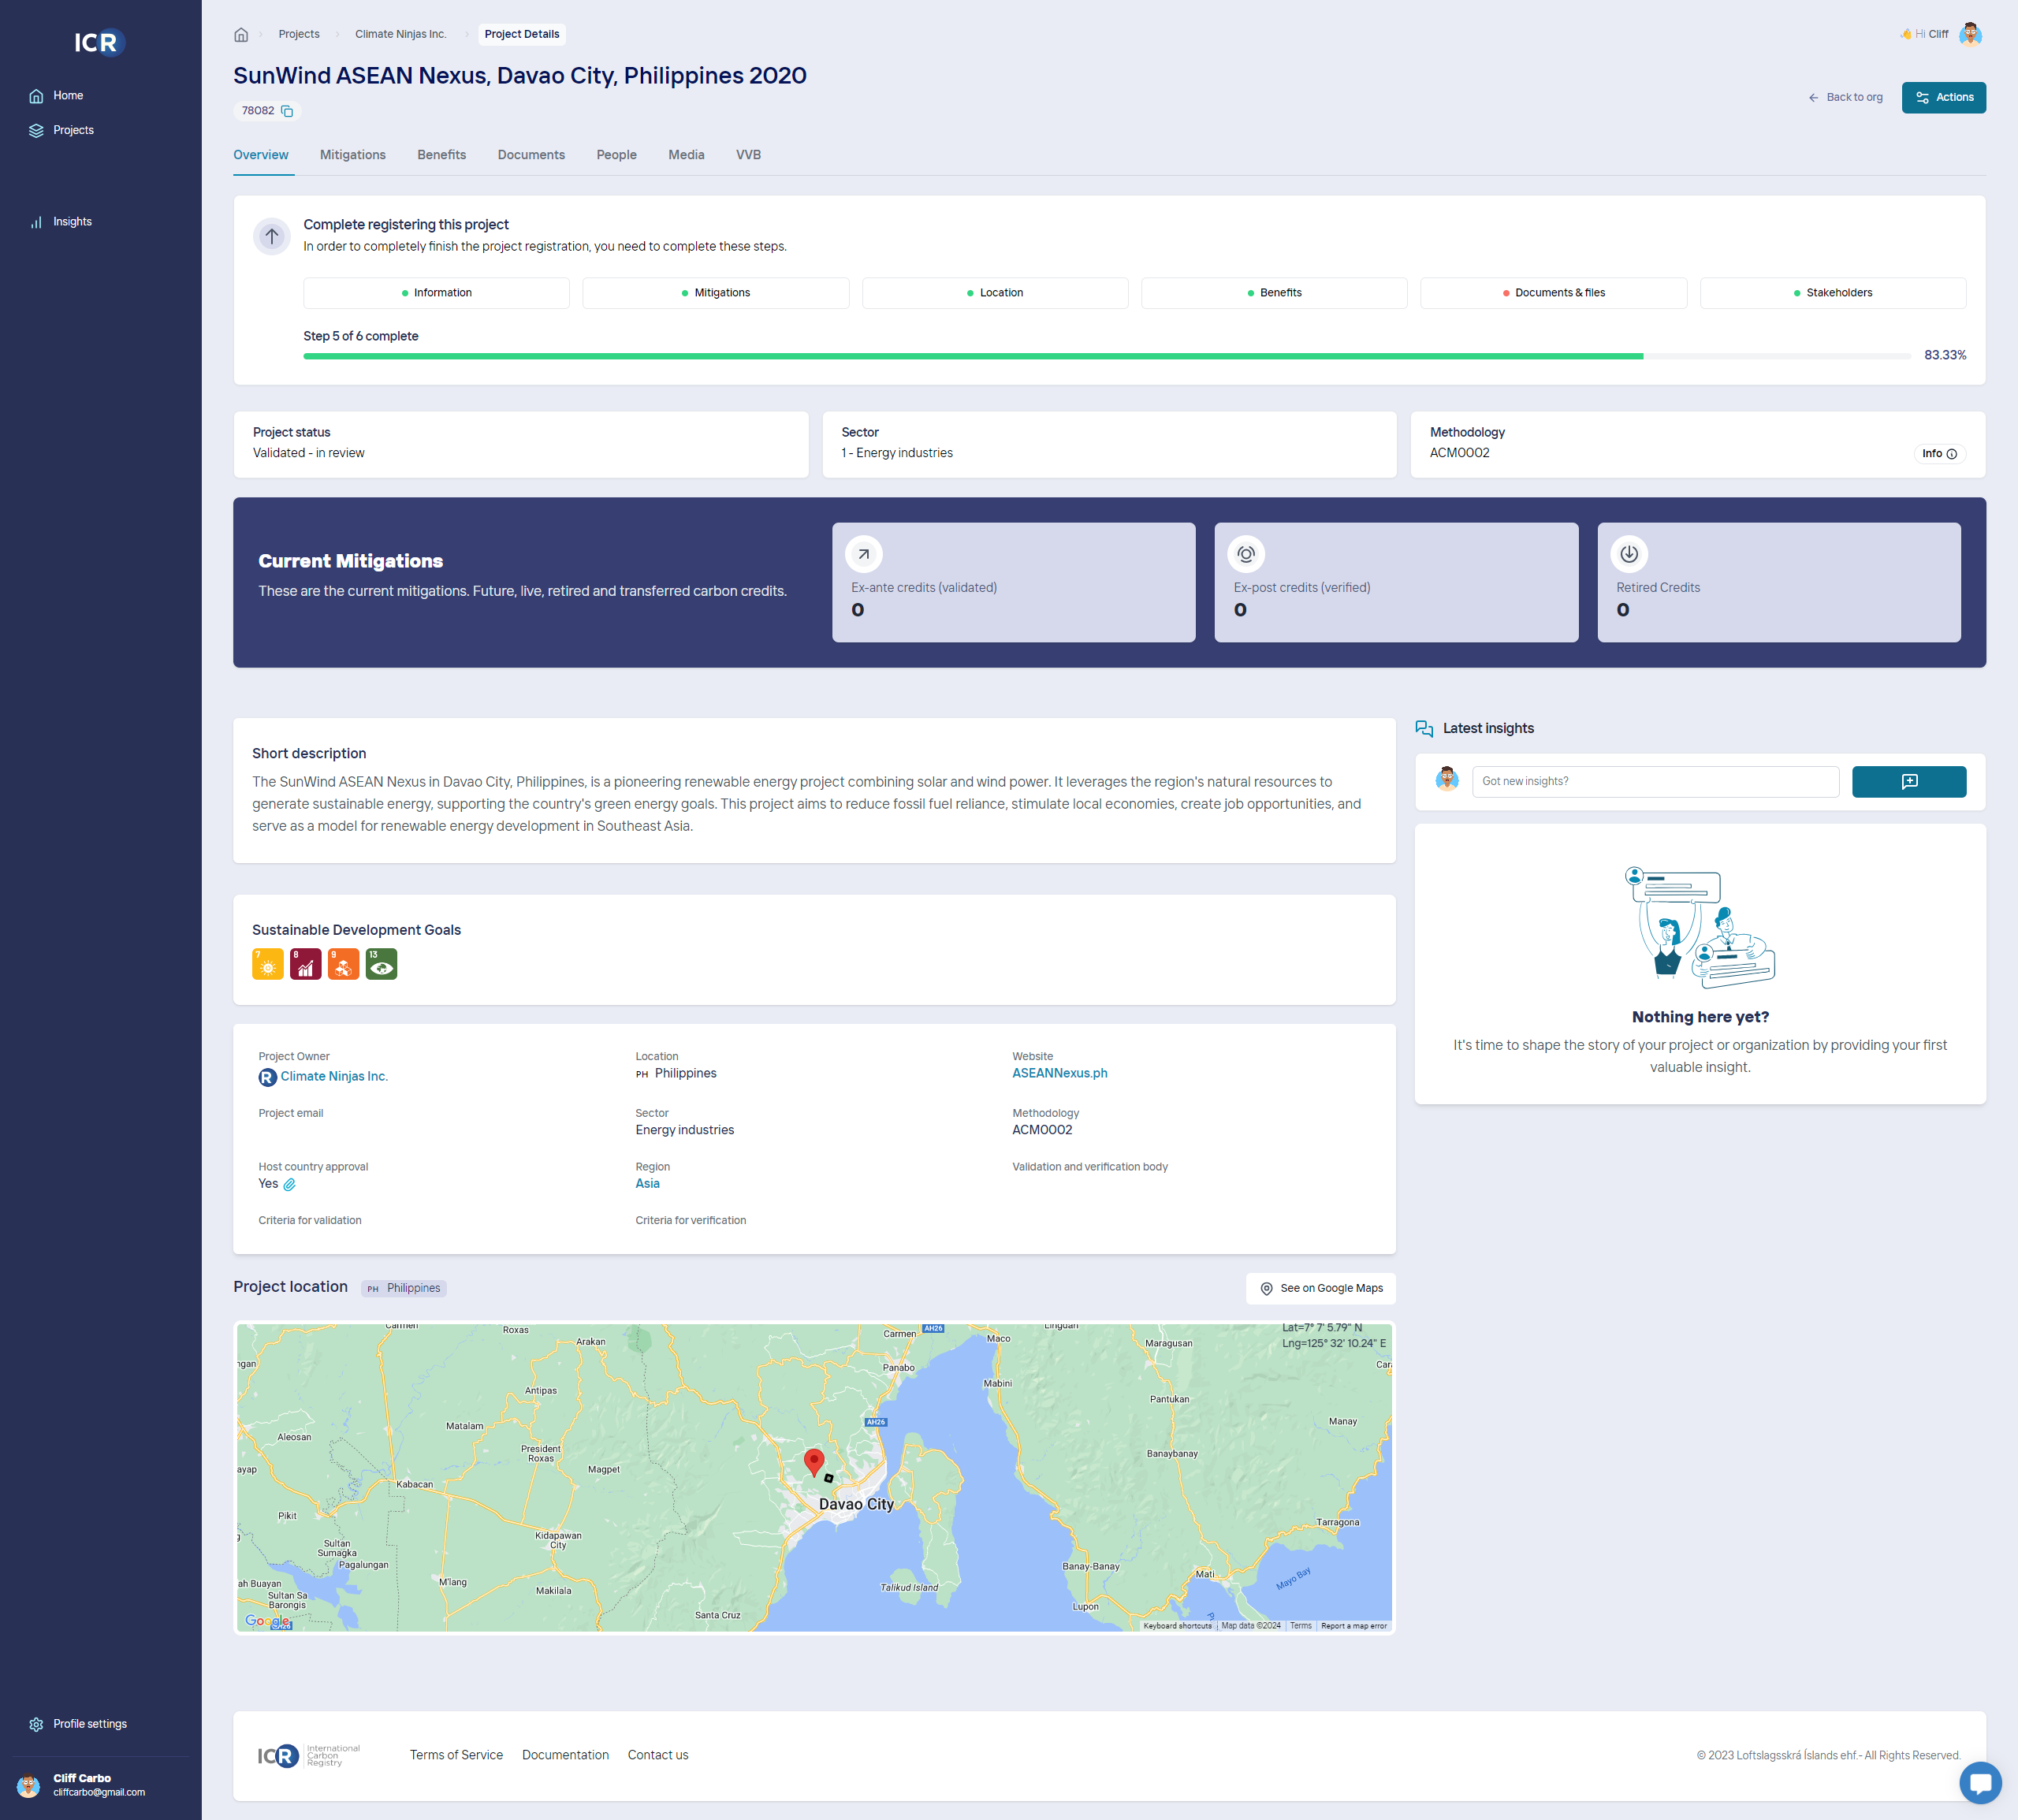Select the Stakeholders registration step
The width and height of the screenshot is (2018, 1820).
[1832, 293]
